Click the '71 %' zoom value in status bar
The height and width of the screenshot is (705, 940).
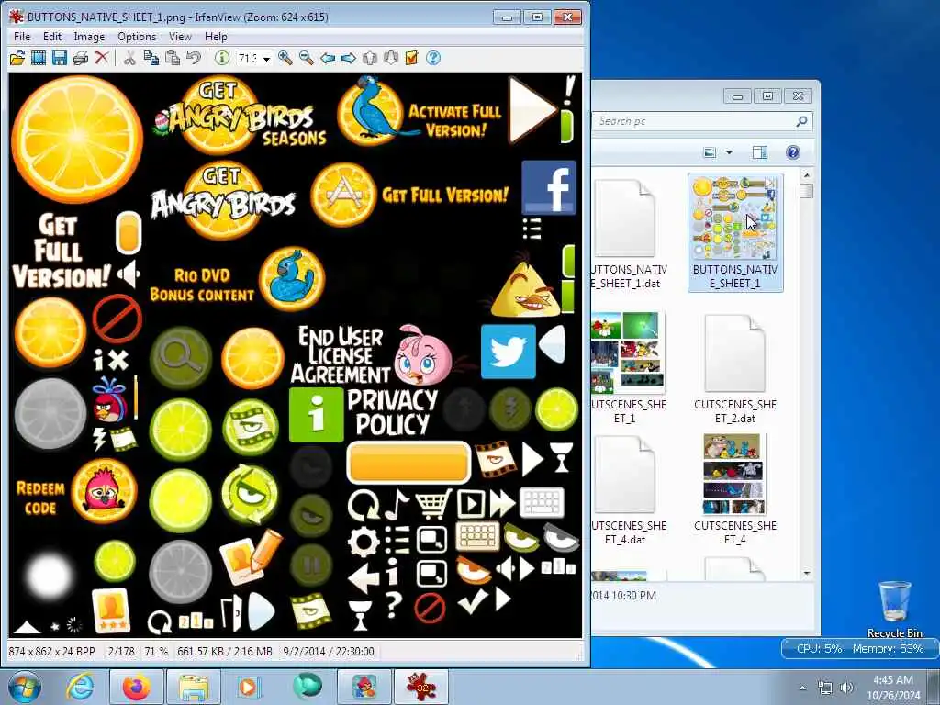pos(156,652)
